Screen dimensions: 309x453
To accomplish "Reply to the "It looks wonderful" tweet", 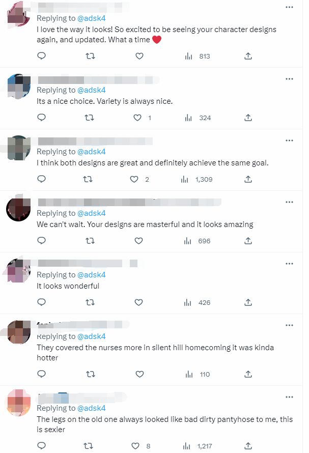I will (x=42, y=302).
